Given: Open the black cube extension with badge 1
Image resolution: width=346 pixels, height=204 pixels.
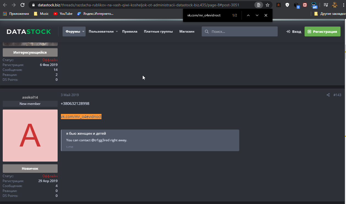Looking at the screenshot, I should [x=296, y=5].
